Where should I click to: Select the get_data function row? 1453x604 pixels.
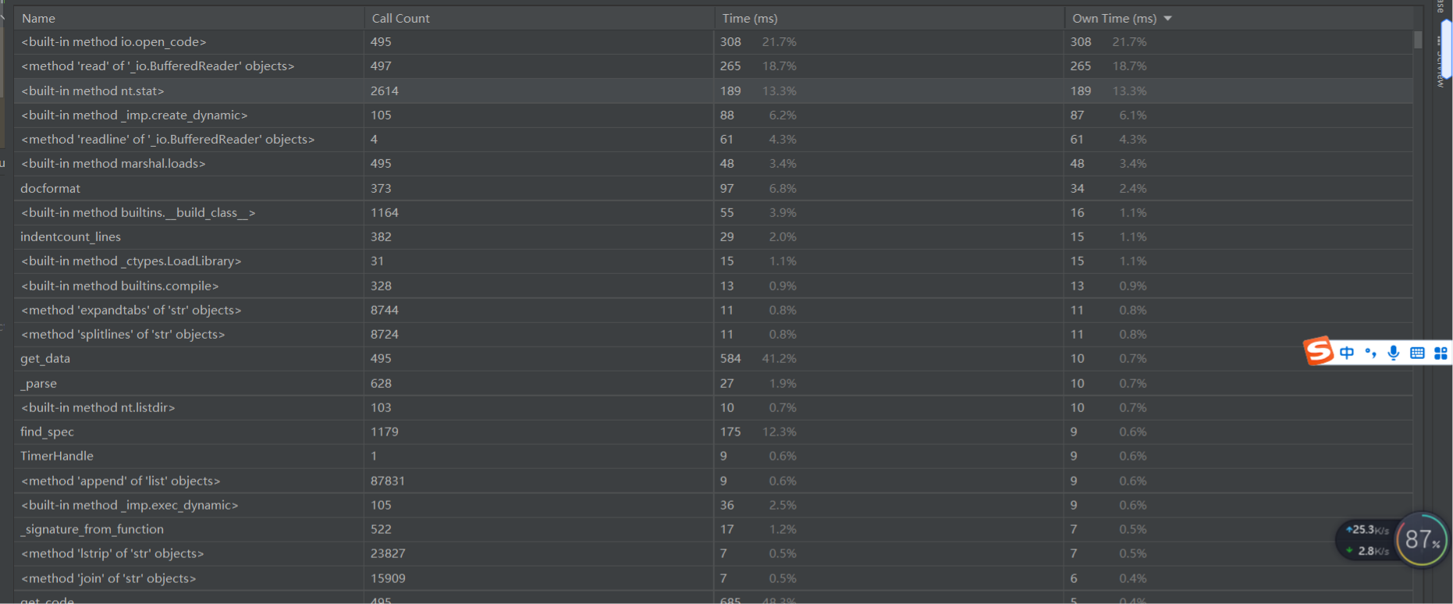coord(713,359)
